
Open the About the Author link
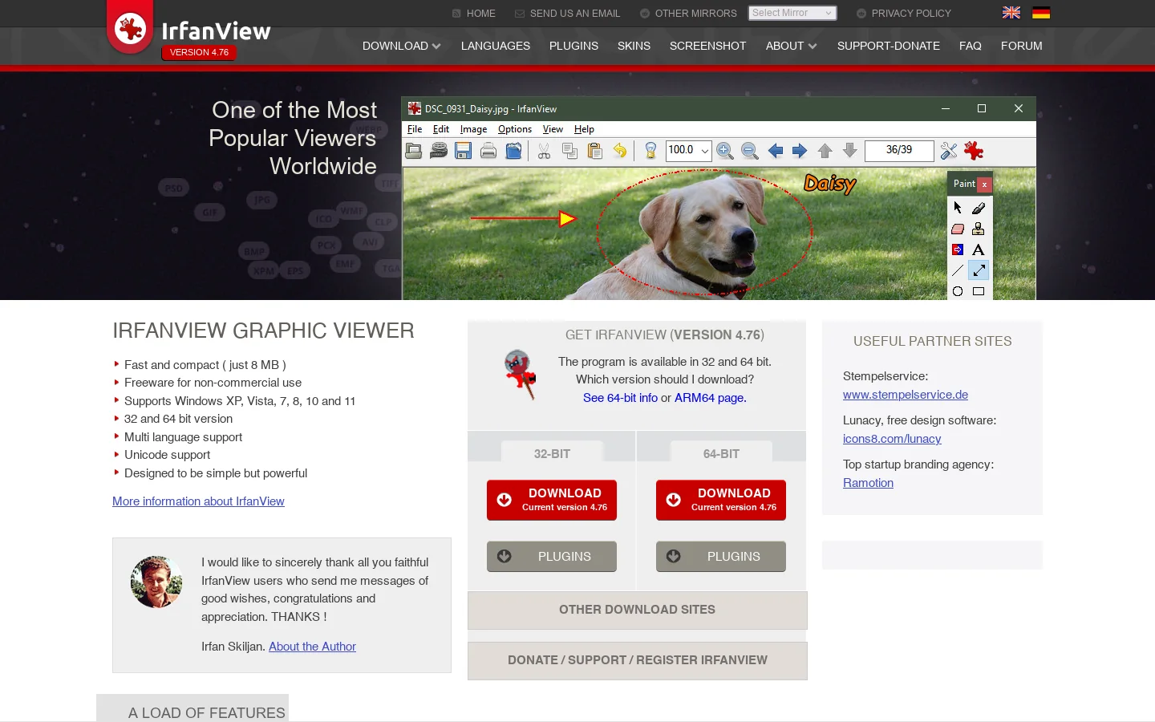(x=312, y=647)
